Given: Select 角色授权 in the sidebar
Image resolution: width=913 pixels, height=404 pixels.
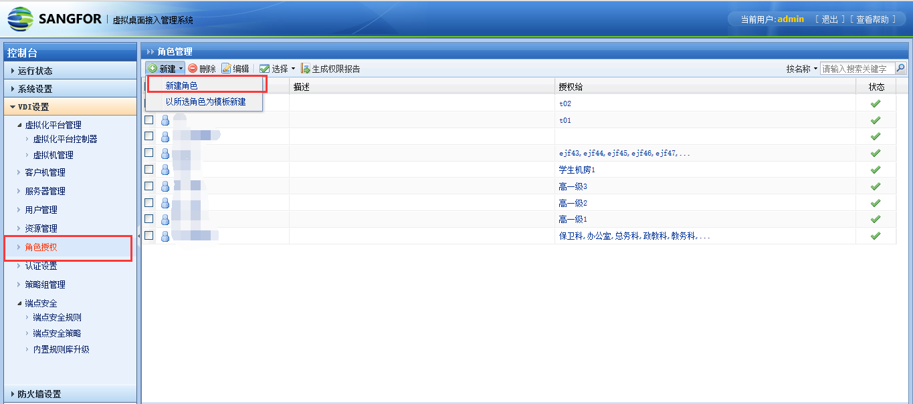Looking at the screenshot, I should (41, 247).
